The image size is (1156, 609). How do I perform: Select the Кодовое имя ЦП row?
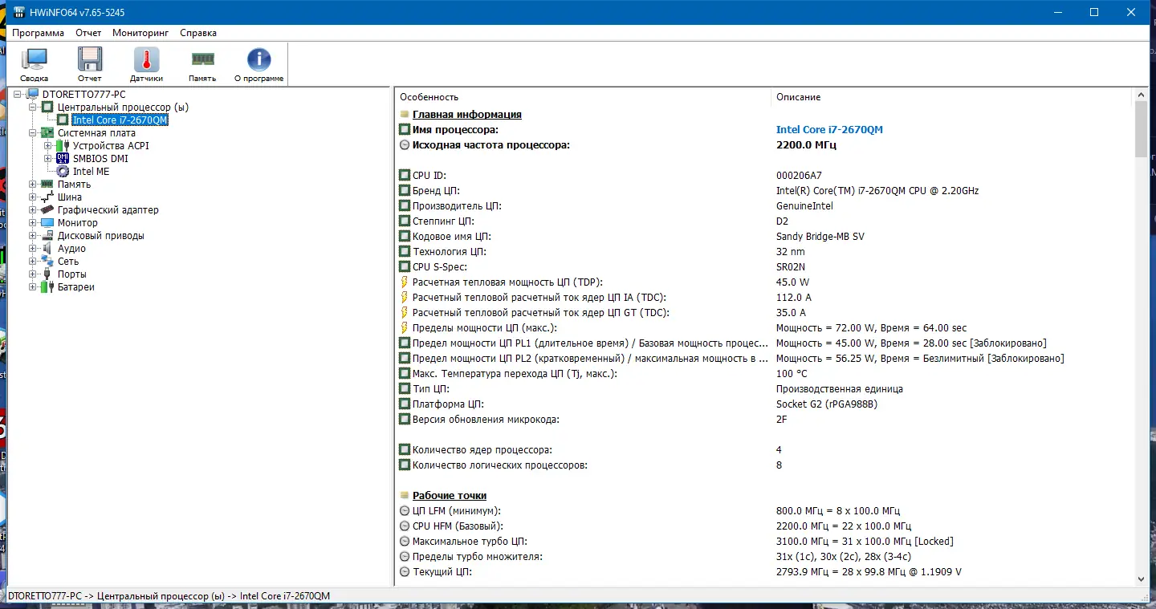point(763,237)
